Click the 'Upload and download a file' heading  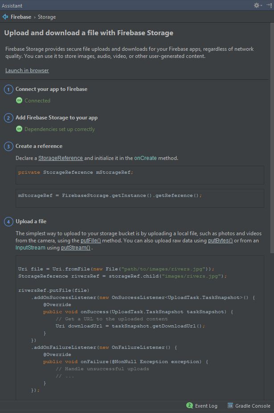pyautogui.click(x=89, y=33)
